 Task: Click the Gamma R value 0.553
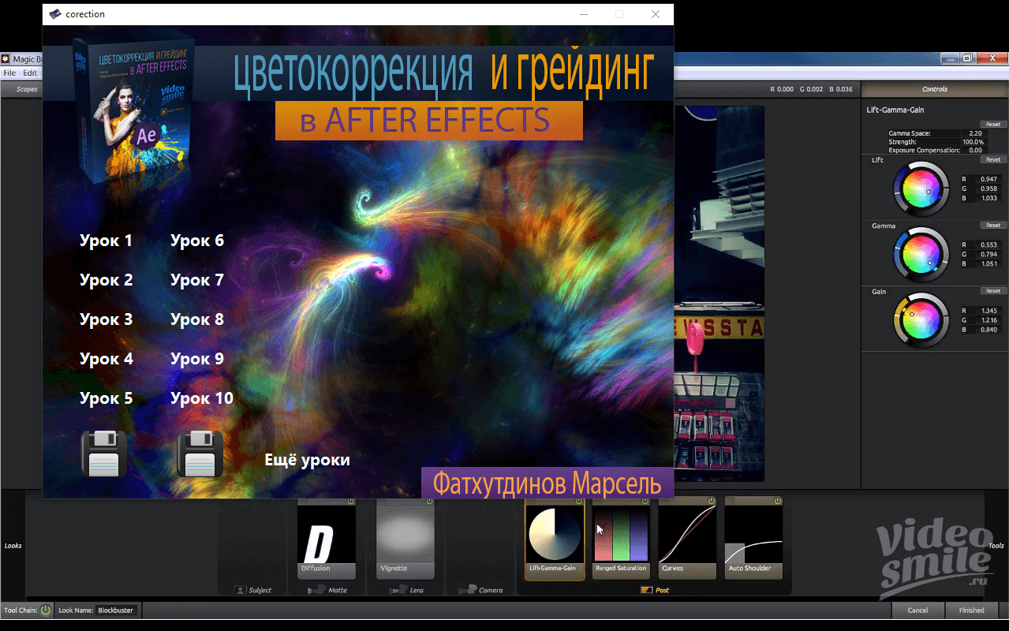[988, 245]
